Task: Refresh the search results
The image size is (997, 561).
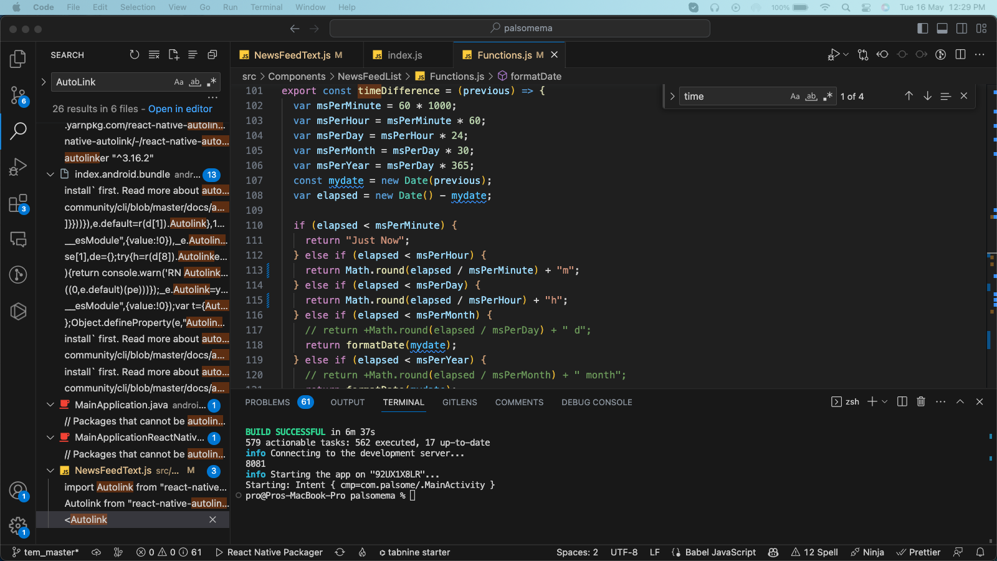Action: pyautogui.click(x=135, y=55)
